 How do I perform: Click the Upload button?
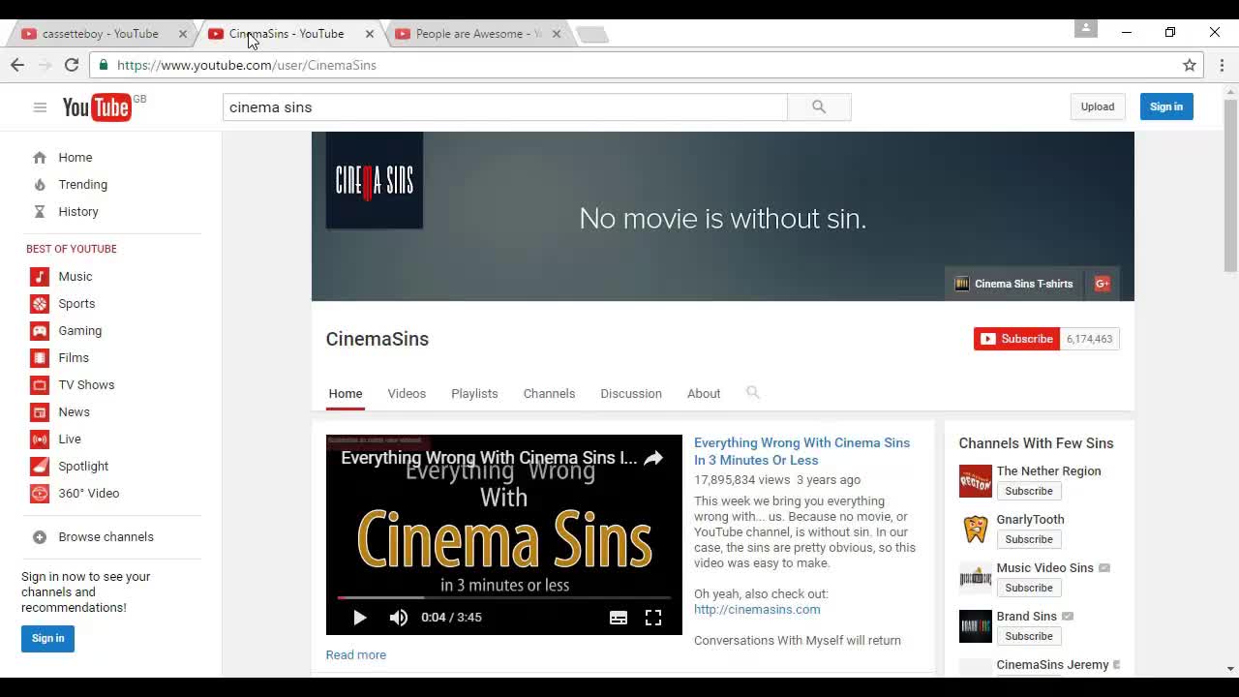coord(1098,107)
